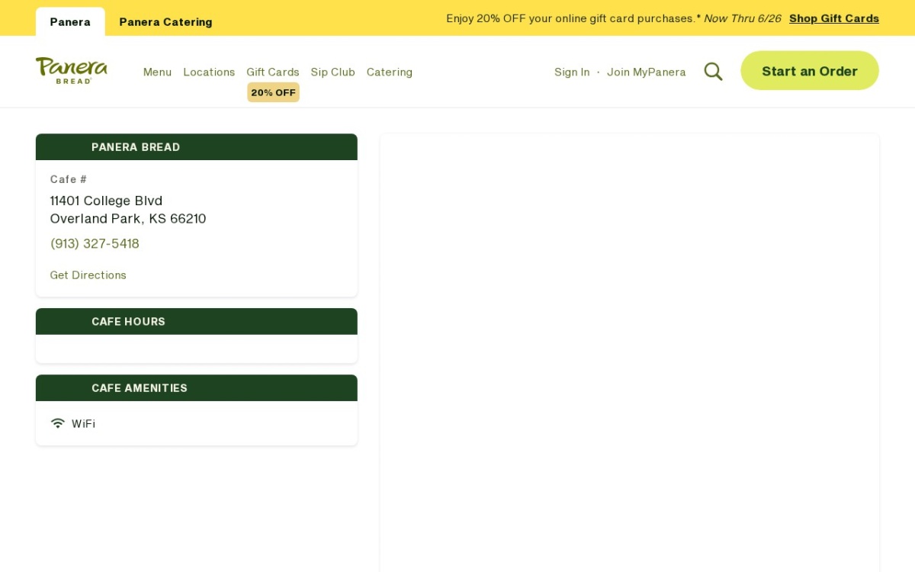Click the Shop Gift Cards link
915x572 pixels.
[x=834, y=18]
